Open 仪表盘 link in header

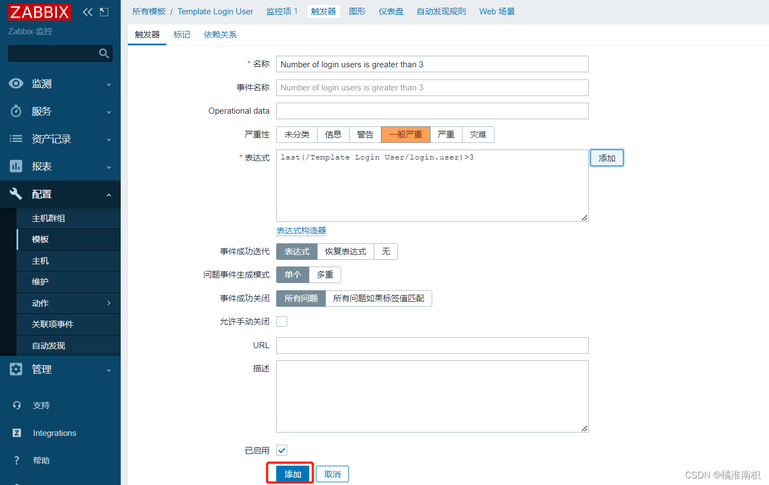click(391, 11)
